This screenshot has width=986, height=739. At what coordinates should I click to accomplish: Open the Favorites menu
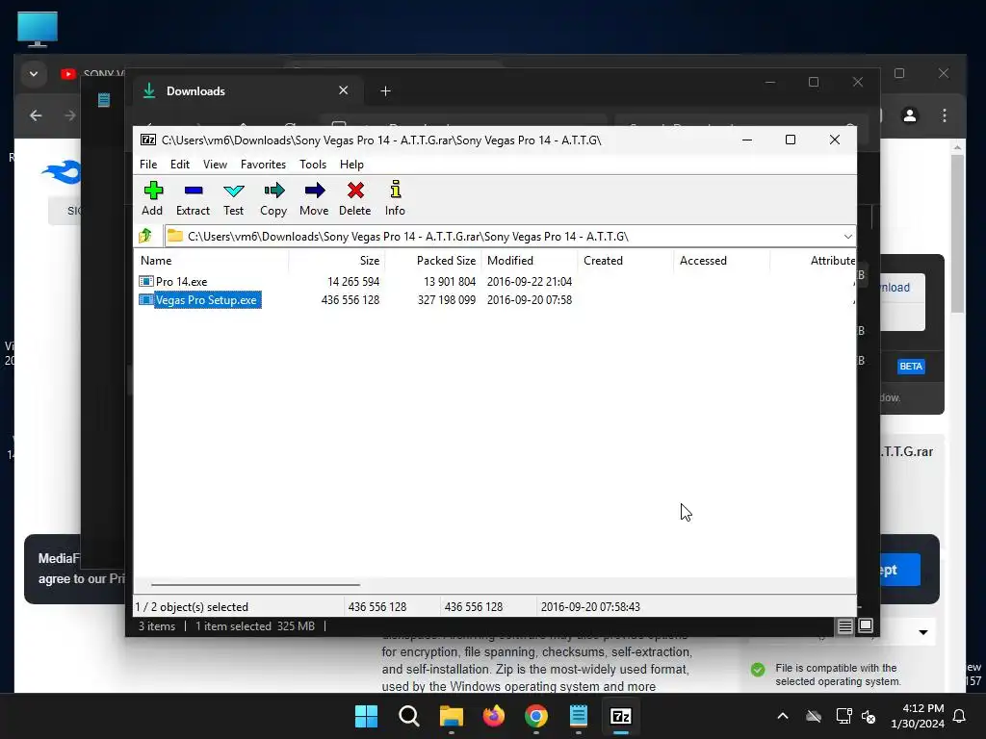tap(264, 164)
